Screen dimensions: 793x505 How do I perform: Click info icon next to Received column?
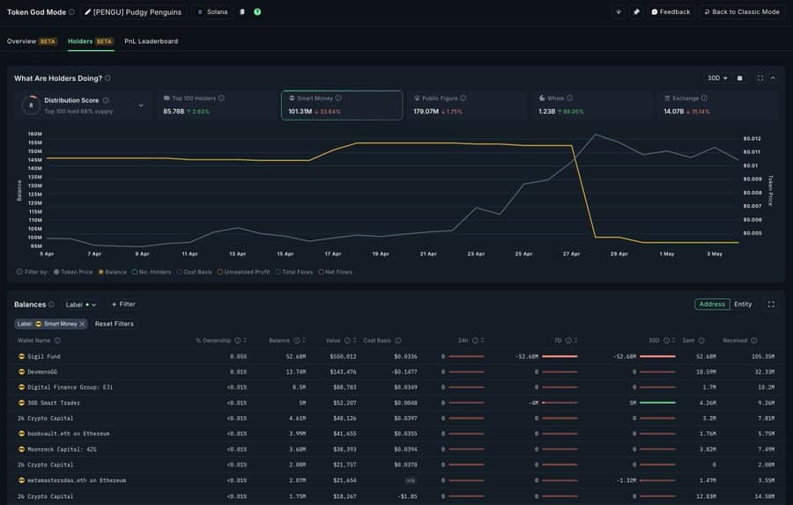pyautogui.click(x=754, y=340)
